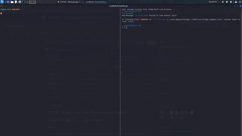The height and width of the screenshot is (136, 242).
Task: Open the Kali applications menu
Action: point(2,2)
